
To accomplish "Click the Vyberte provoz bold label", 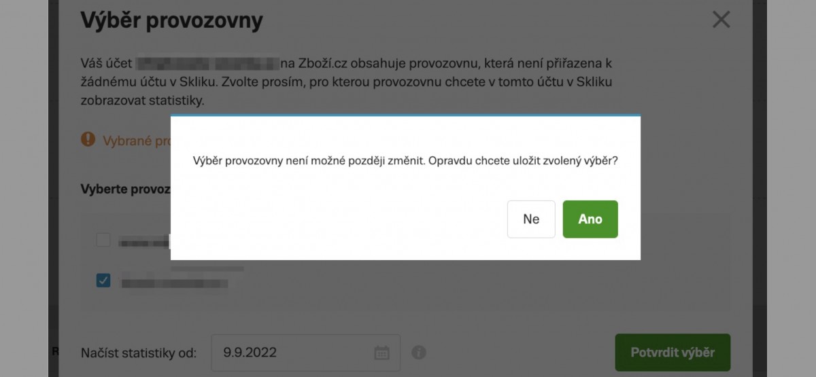I will click(x=125, y=189).
